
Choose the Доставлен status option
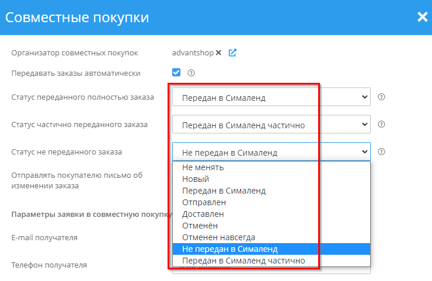point(203,214)
